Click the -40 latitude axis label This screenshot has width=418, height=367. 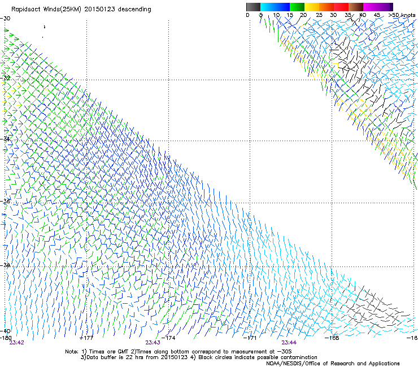point(5,331)
